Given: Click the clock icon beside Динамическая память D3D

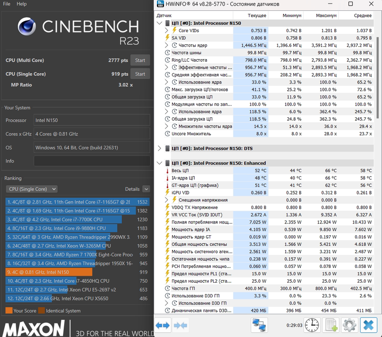Looking at the screenshot, I should (x=167, y=310).
